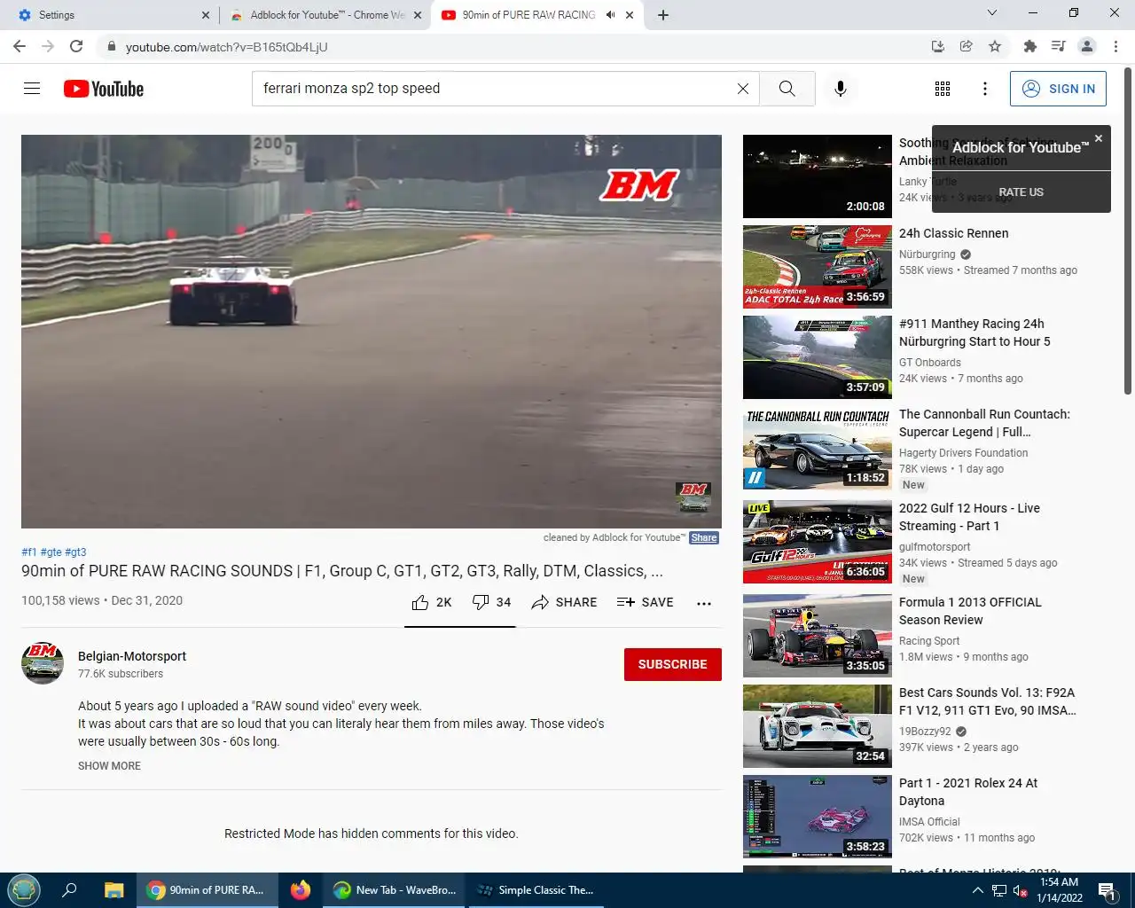Click the SIGN IN button
This screenshot has height=908, width=1135.
(1058, 89)
